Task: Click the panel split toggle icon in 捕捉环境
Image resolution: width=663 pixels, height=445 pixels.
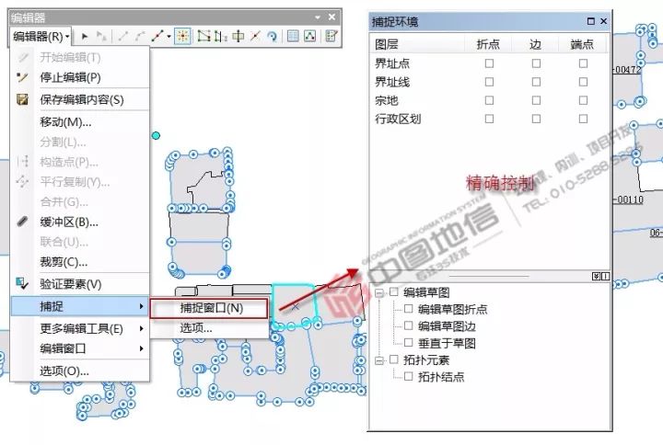Action: (x=606, y=276)
